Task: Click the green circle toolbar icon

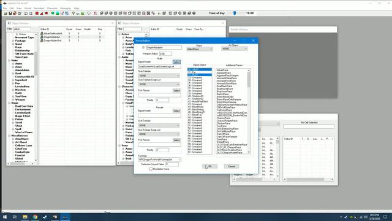Action: coord(53,13)
